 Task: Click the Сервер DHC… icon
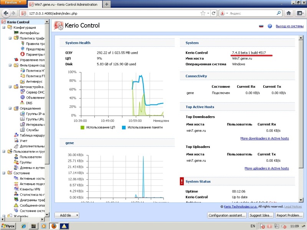[x=23, y=92]
